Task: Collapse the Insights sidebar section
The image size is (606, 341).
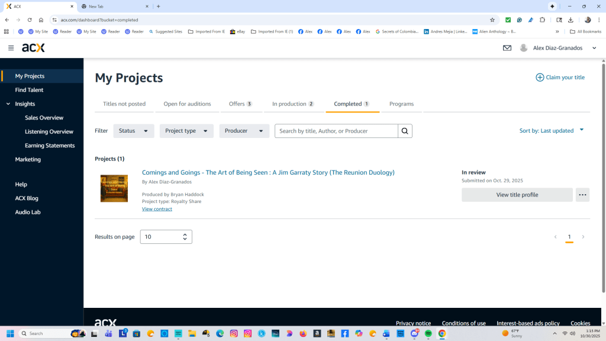Action: tap(8, 104)
